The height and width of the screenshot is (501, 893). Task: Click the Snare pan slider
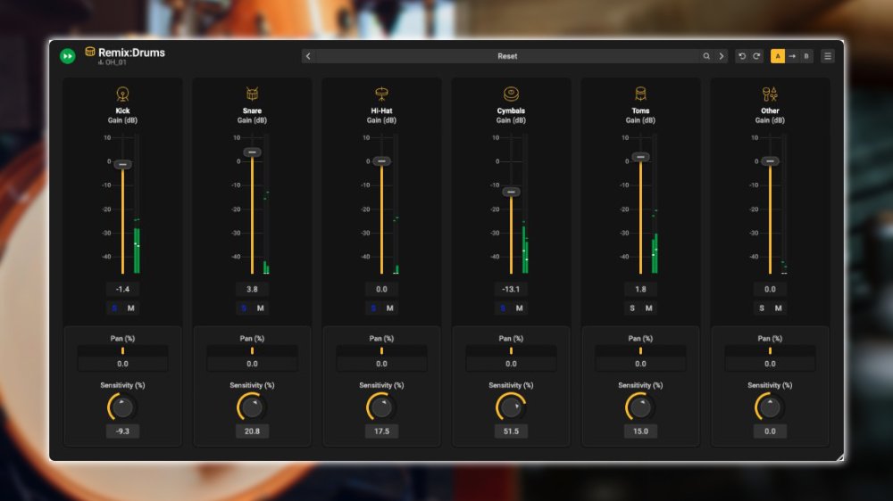click(252, 351)
